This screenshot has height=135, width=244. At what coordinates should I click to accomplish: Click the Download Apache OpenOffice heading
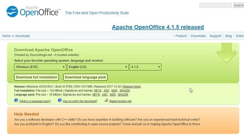tap(44, 50)
